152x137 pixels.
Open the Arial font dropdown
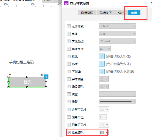click(118, 34)
